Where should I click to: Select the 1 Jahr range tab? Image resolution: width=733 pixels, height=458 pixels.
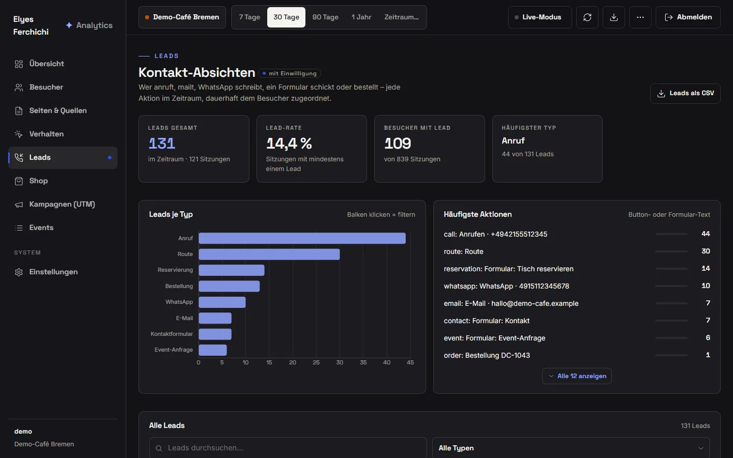(x=361, y=17)
